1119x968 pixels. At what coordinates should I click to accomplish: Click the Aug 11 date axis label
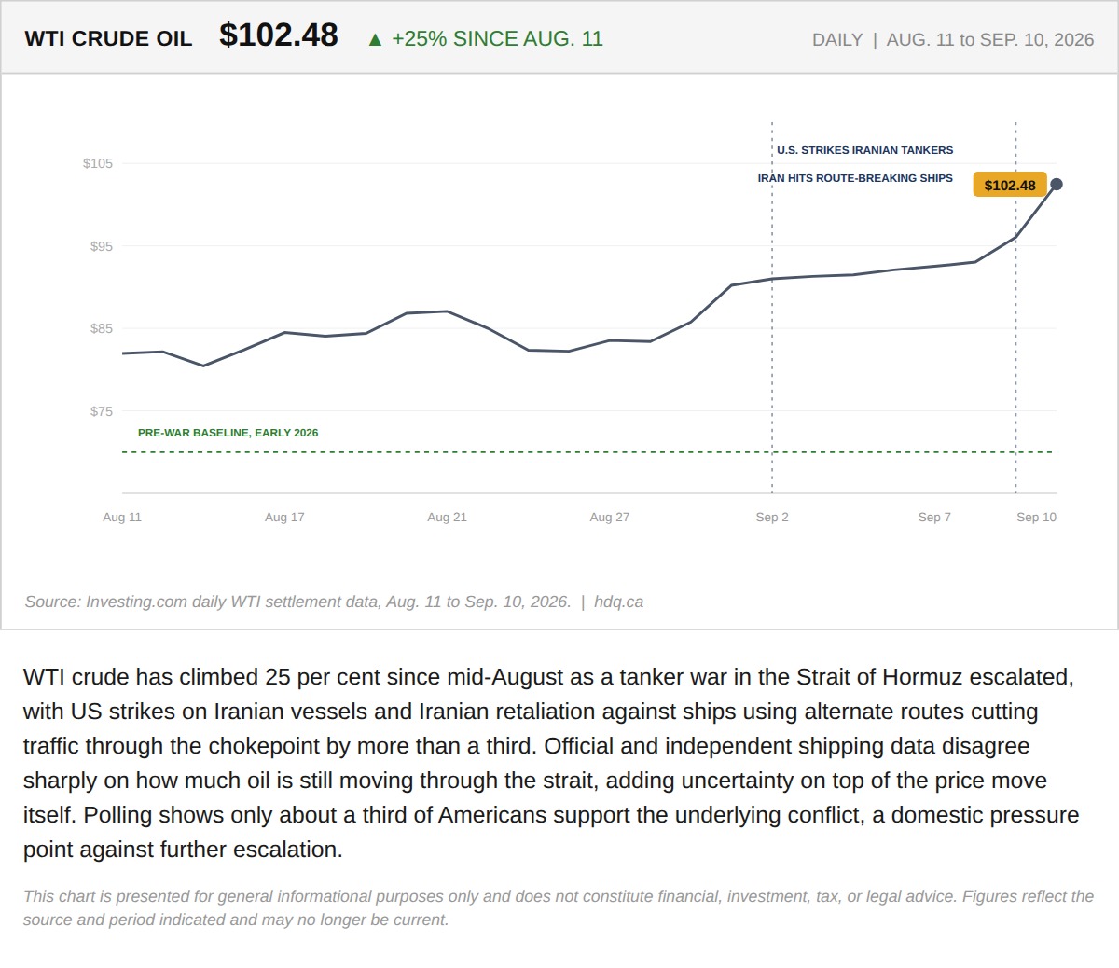pyautogui.click(x=122, y=518)
